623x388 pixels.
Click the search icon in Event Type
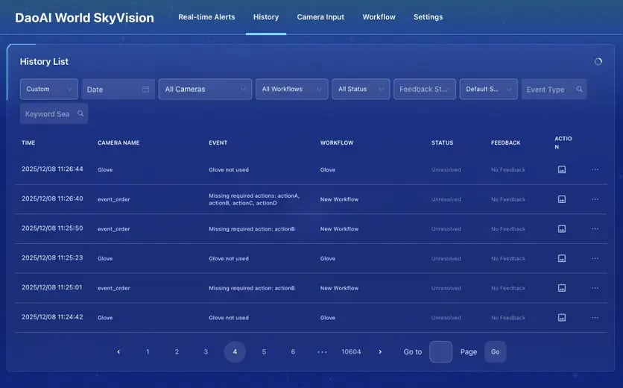click(x=579, y=90)
